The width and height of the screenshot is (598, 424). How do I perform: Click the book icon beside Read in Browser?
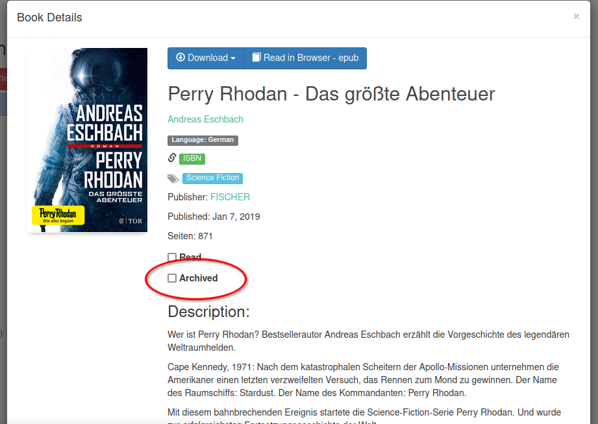256,57
